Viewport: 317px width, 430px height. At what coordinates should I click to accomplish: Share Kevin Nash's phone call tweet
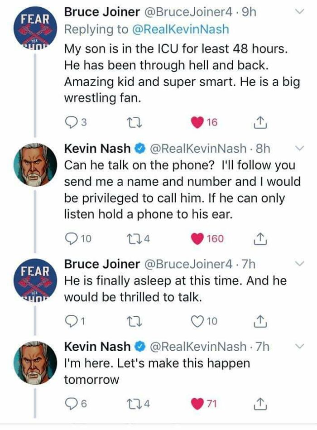[259, 239]
